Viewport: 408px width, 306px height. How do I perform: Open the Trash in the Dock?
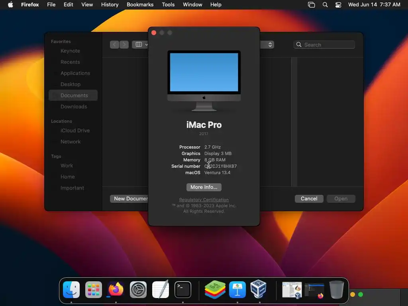[336, 289]
